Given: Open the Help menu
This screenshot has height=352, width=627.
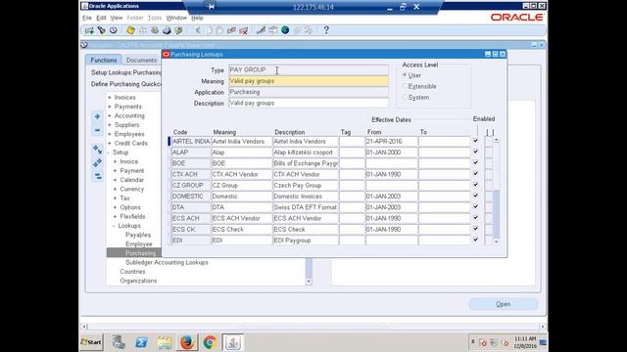Looking at the screenshot, I should 197,18.
